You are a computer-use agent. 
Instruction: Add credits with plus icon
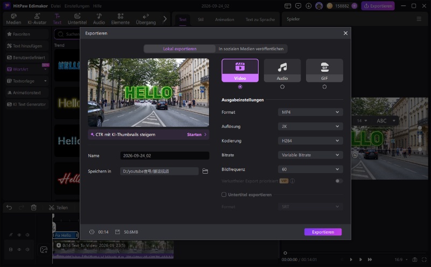(x=354, y=6)
